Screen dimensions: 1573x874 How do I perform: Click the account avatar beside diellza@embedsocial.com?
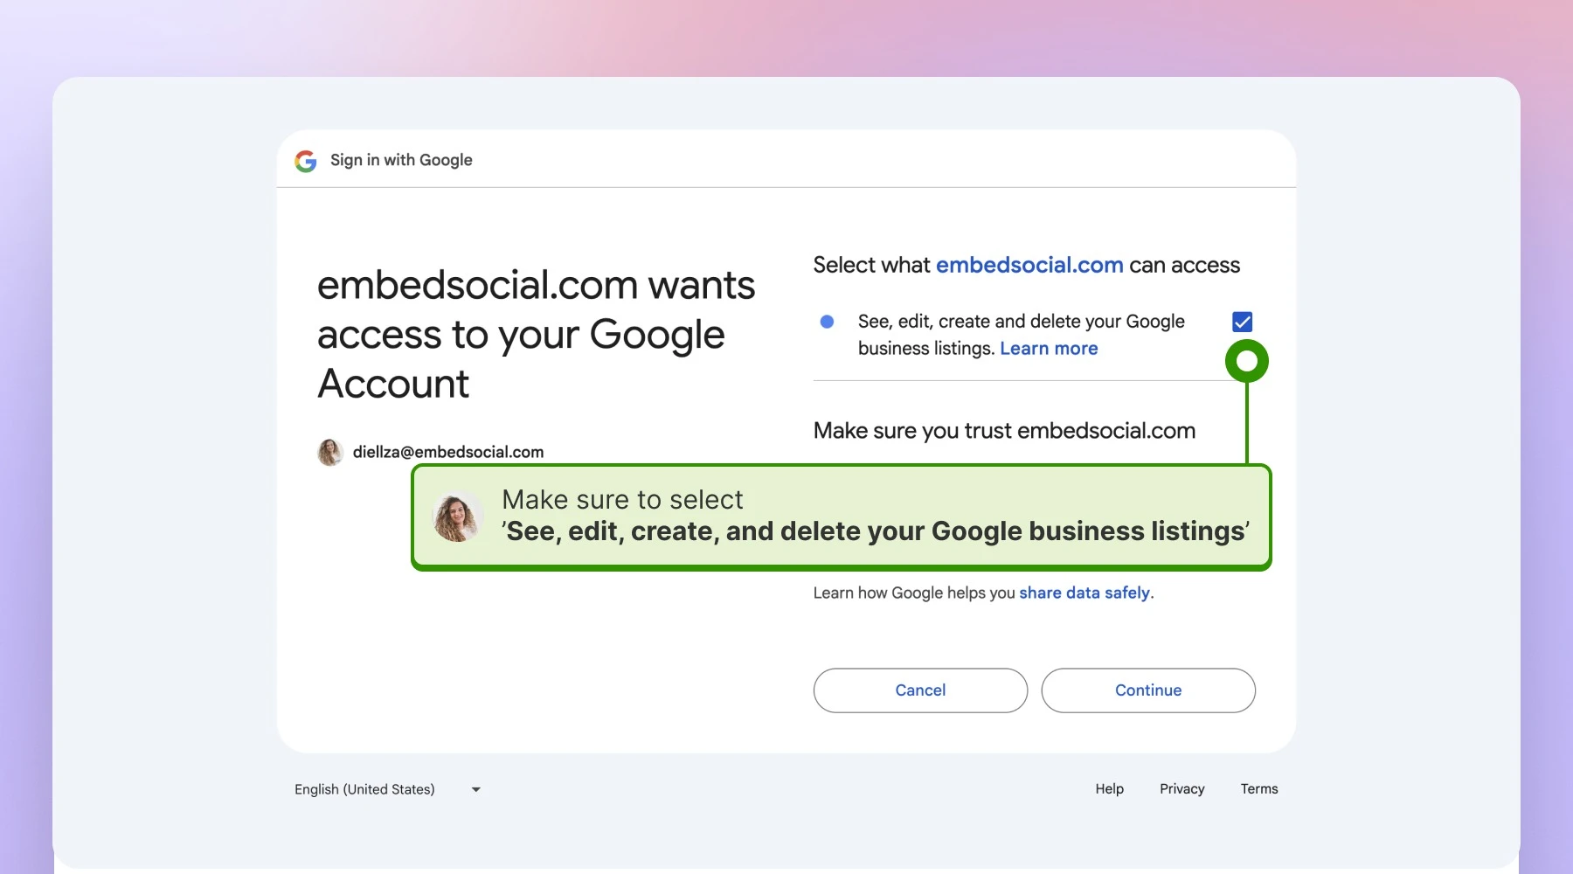pyautogui.click(x=329, y=452)
